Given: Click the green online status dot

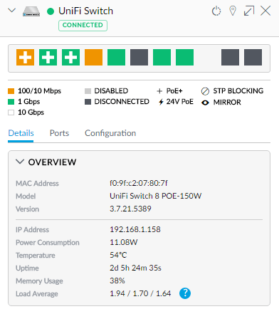Looking at the screenshot, I should click(51, 11).
